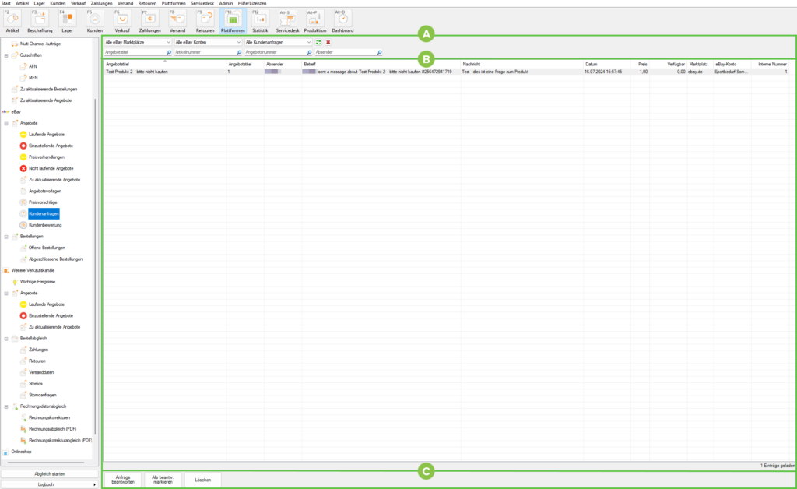This screenshot has width=797, height=489.
Task: Click the 'Abgleich starten' button
Action: coord(50,473)
